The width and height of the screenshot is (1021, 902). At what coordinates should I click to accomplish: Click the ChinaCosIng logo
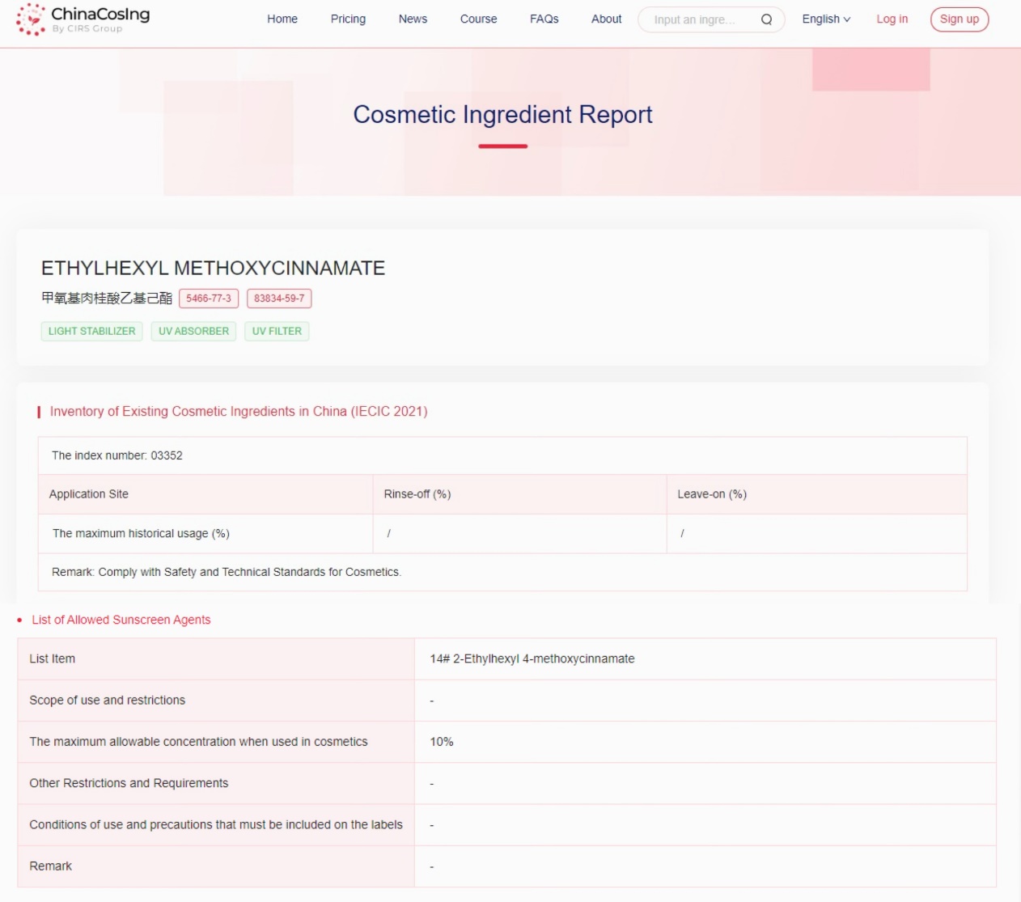tap(83, 19)
